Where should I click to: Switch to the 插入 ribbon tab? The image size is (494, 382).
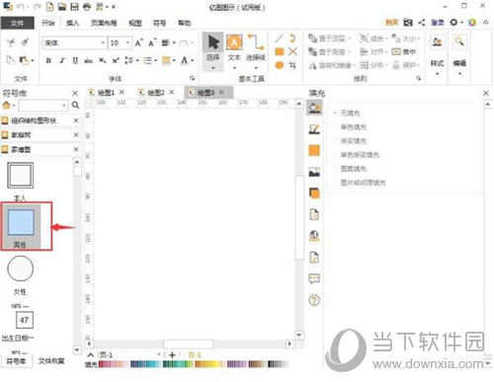pyautogui.click(x=73, y=23)
